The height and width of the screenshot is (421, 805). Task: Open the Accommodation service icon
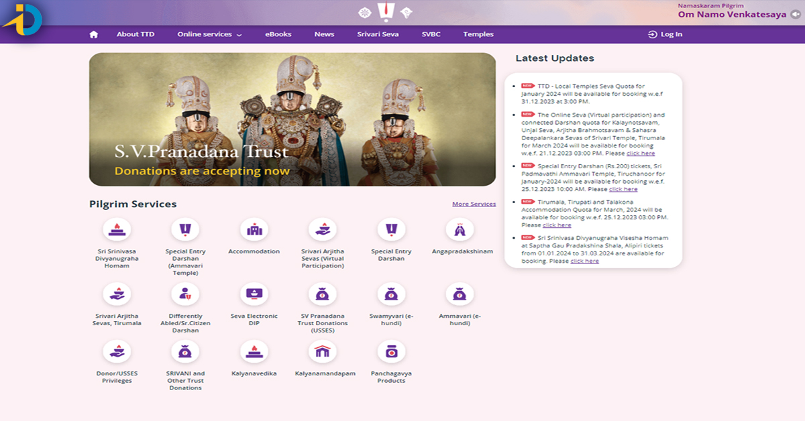(254, 231)
